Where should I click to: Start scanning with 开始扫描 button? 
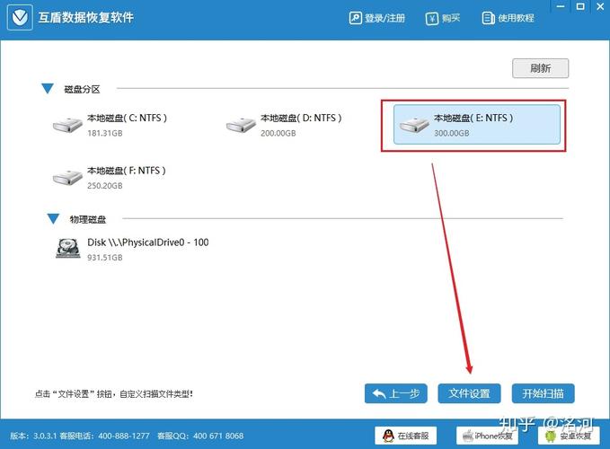tap(543, 393)
